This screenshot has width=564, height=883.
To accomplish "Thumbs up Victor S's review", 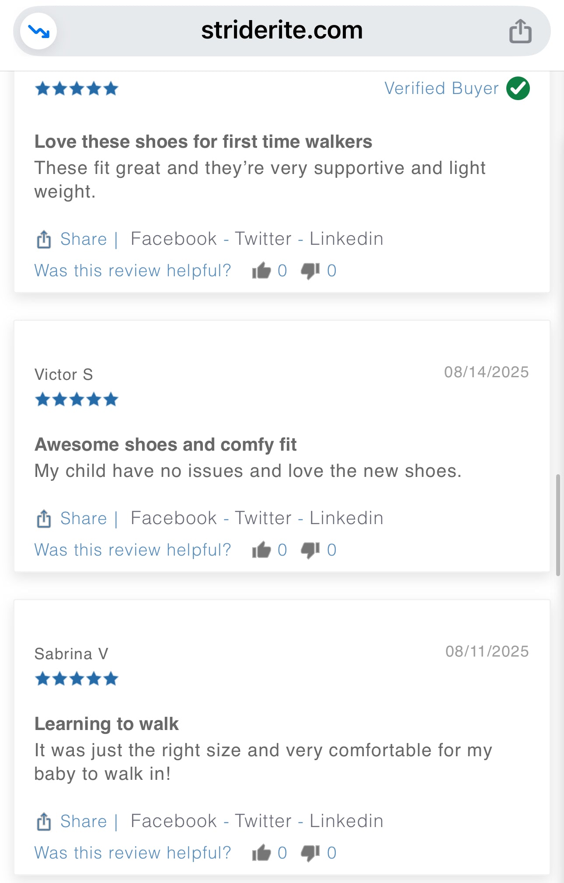I will [x=261, y=550].
